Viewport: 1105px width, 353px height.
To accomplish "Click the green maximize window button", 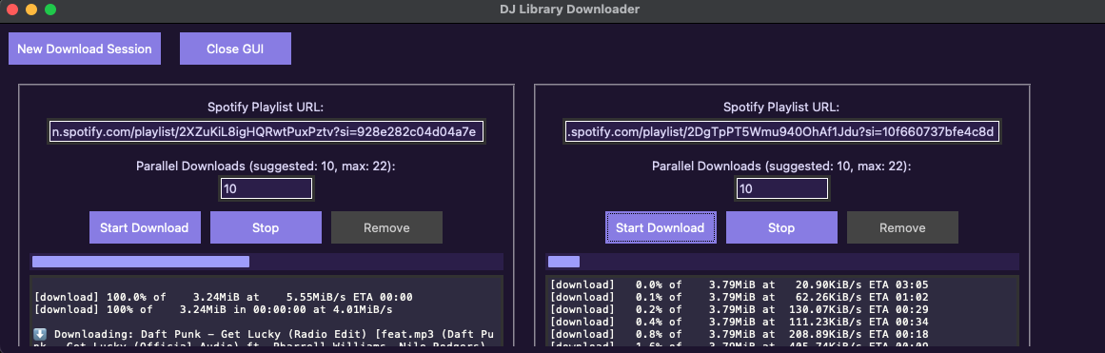I will point(50,10).
